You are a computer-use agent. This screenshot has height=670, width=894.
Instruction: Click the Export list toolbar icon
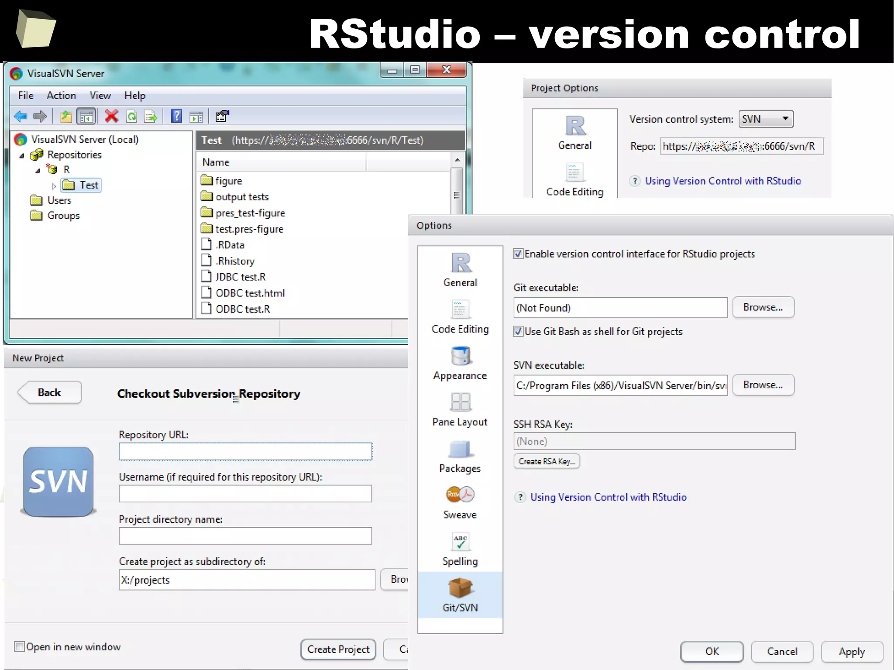coord(151,116)
